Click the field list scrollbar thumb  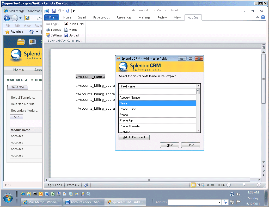pos(198,91)
